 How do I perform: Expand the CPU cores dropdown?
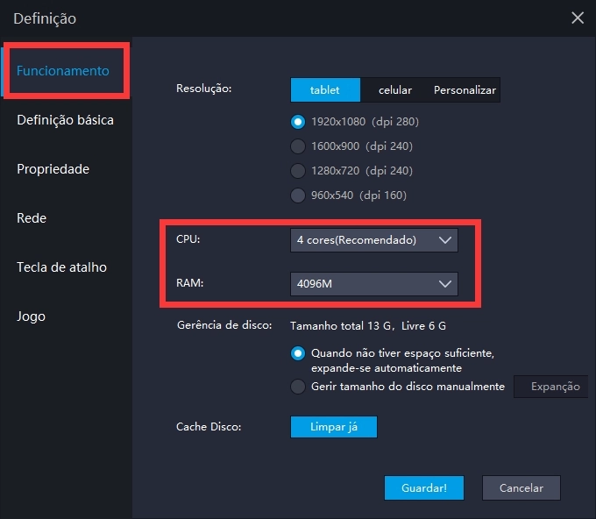click(x=374, y=240)
